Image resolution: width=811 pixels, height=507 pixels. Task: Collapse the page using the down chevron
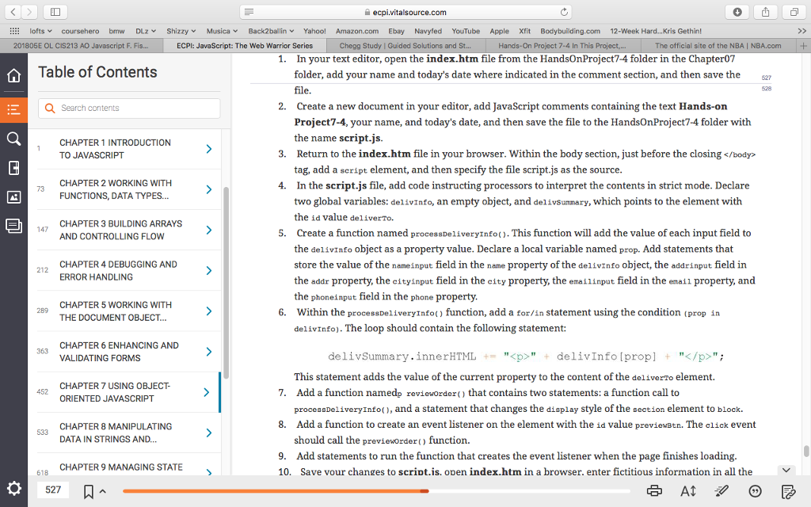786,470
